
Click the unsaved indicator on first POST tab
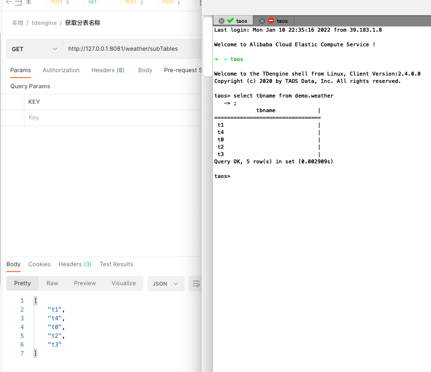[x=67, y=3]
